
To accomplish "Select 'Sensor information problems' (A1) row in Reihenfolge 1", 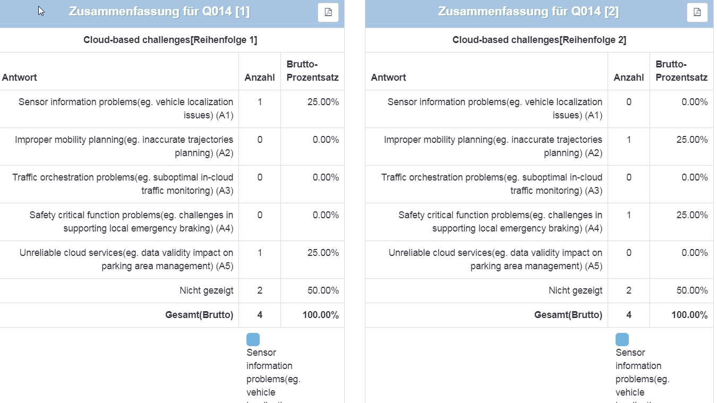I will click(126, 108).
